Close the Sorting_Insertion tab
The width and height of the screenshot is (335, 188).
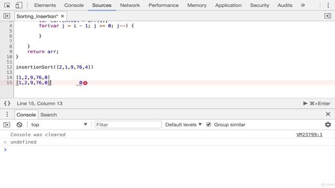pyautogui.click(x=62, y=16)
